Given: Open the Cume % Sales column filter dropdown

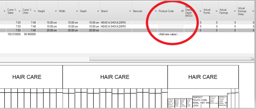Looking at the screenshot, I should pyautogui.click(x=20, y=11).
